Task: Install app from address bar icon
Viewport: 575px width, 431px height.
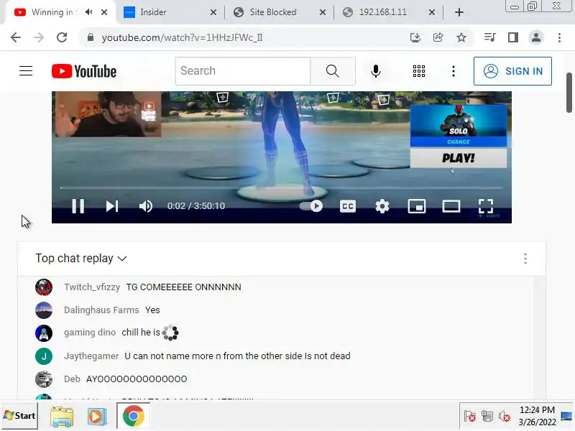Action: pyautogui.click(x=415, y=37)
